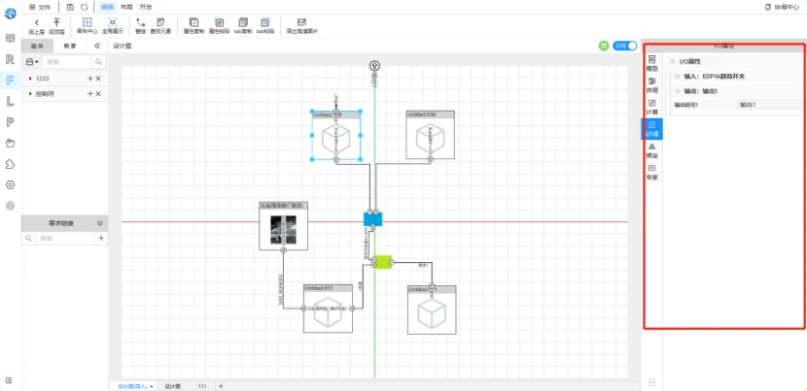Open the 查找元素 find element tool
This screenshot has width=807, height=391.
pos(160,25)
